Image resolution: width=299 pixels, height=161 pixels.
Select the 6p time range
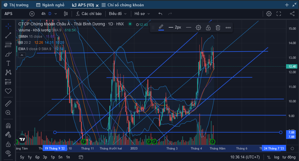37,157
